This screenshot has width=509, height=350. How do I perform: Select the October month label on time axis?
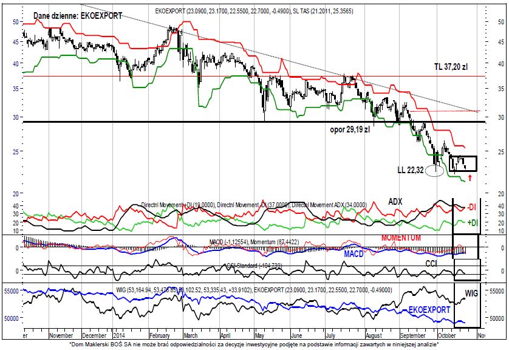tap(446, 335)
